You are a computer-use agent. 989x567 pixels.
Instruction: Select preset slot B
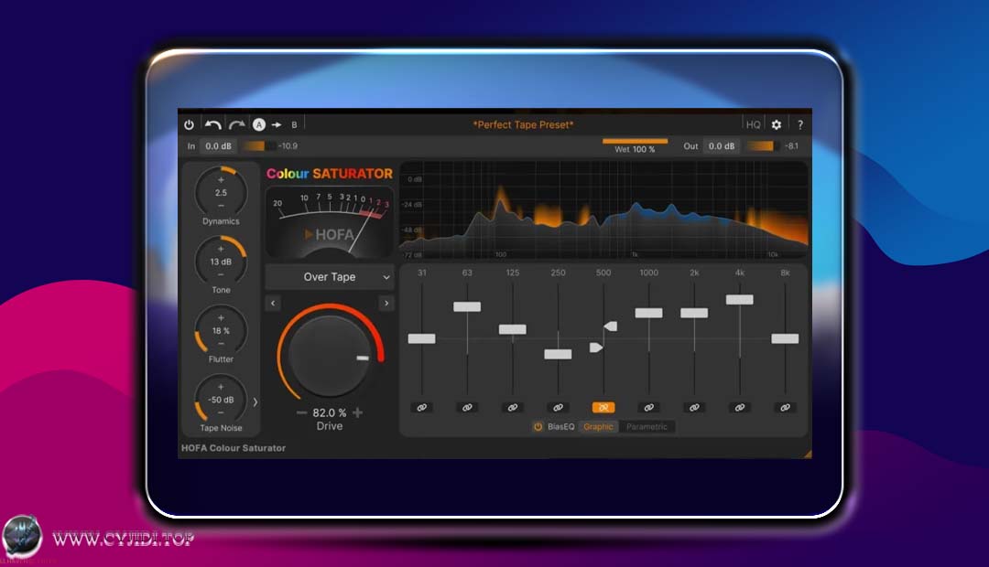(x=294, y=124)
